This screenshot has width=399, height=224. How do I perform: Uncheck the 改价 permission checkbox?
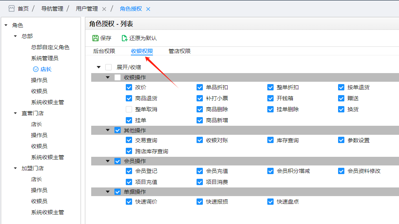(x=129, y=87)
